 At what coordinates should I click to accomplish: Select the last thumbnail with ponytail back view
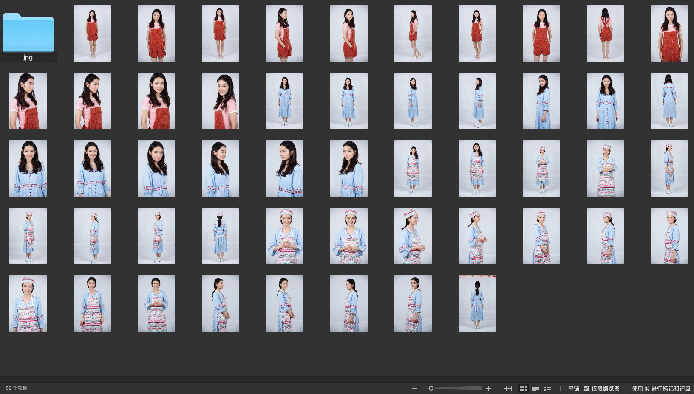(477, 303)
